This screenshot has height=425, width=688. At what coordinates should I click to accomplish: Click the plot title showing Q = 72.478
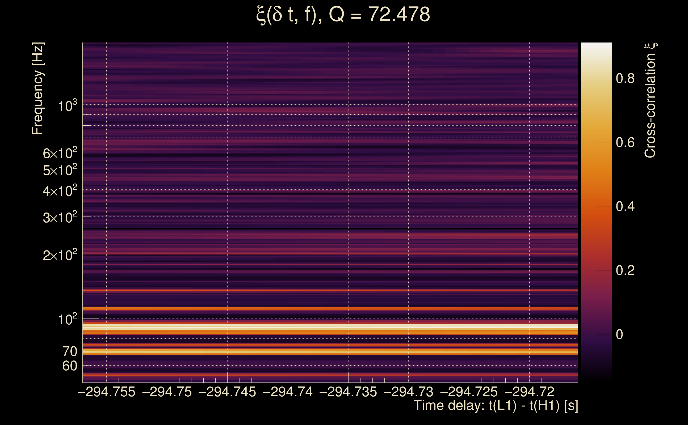click(x=343, y=15)
